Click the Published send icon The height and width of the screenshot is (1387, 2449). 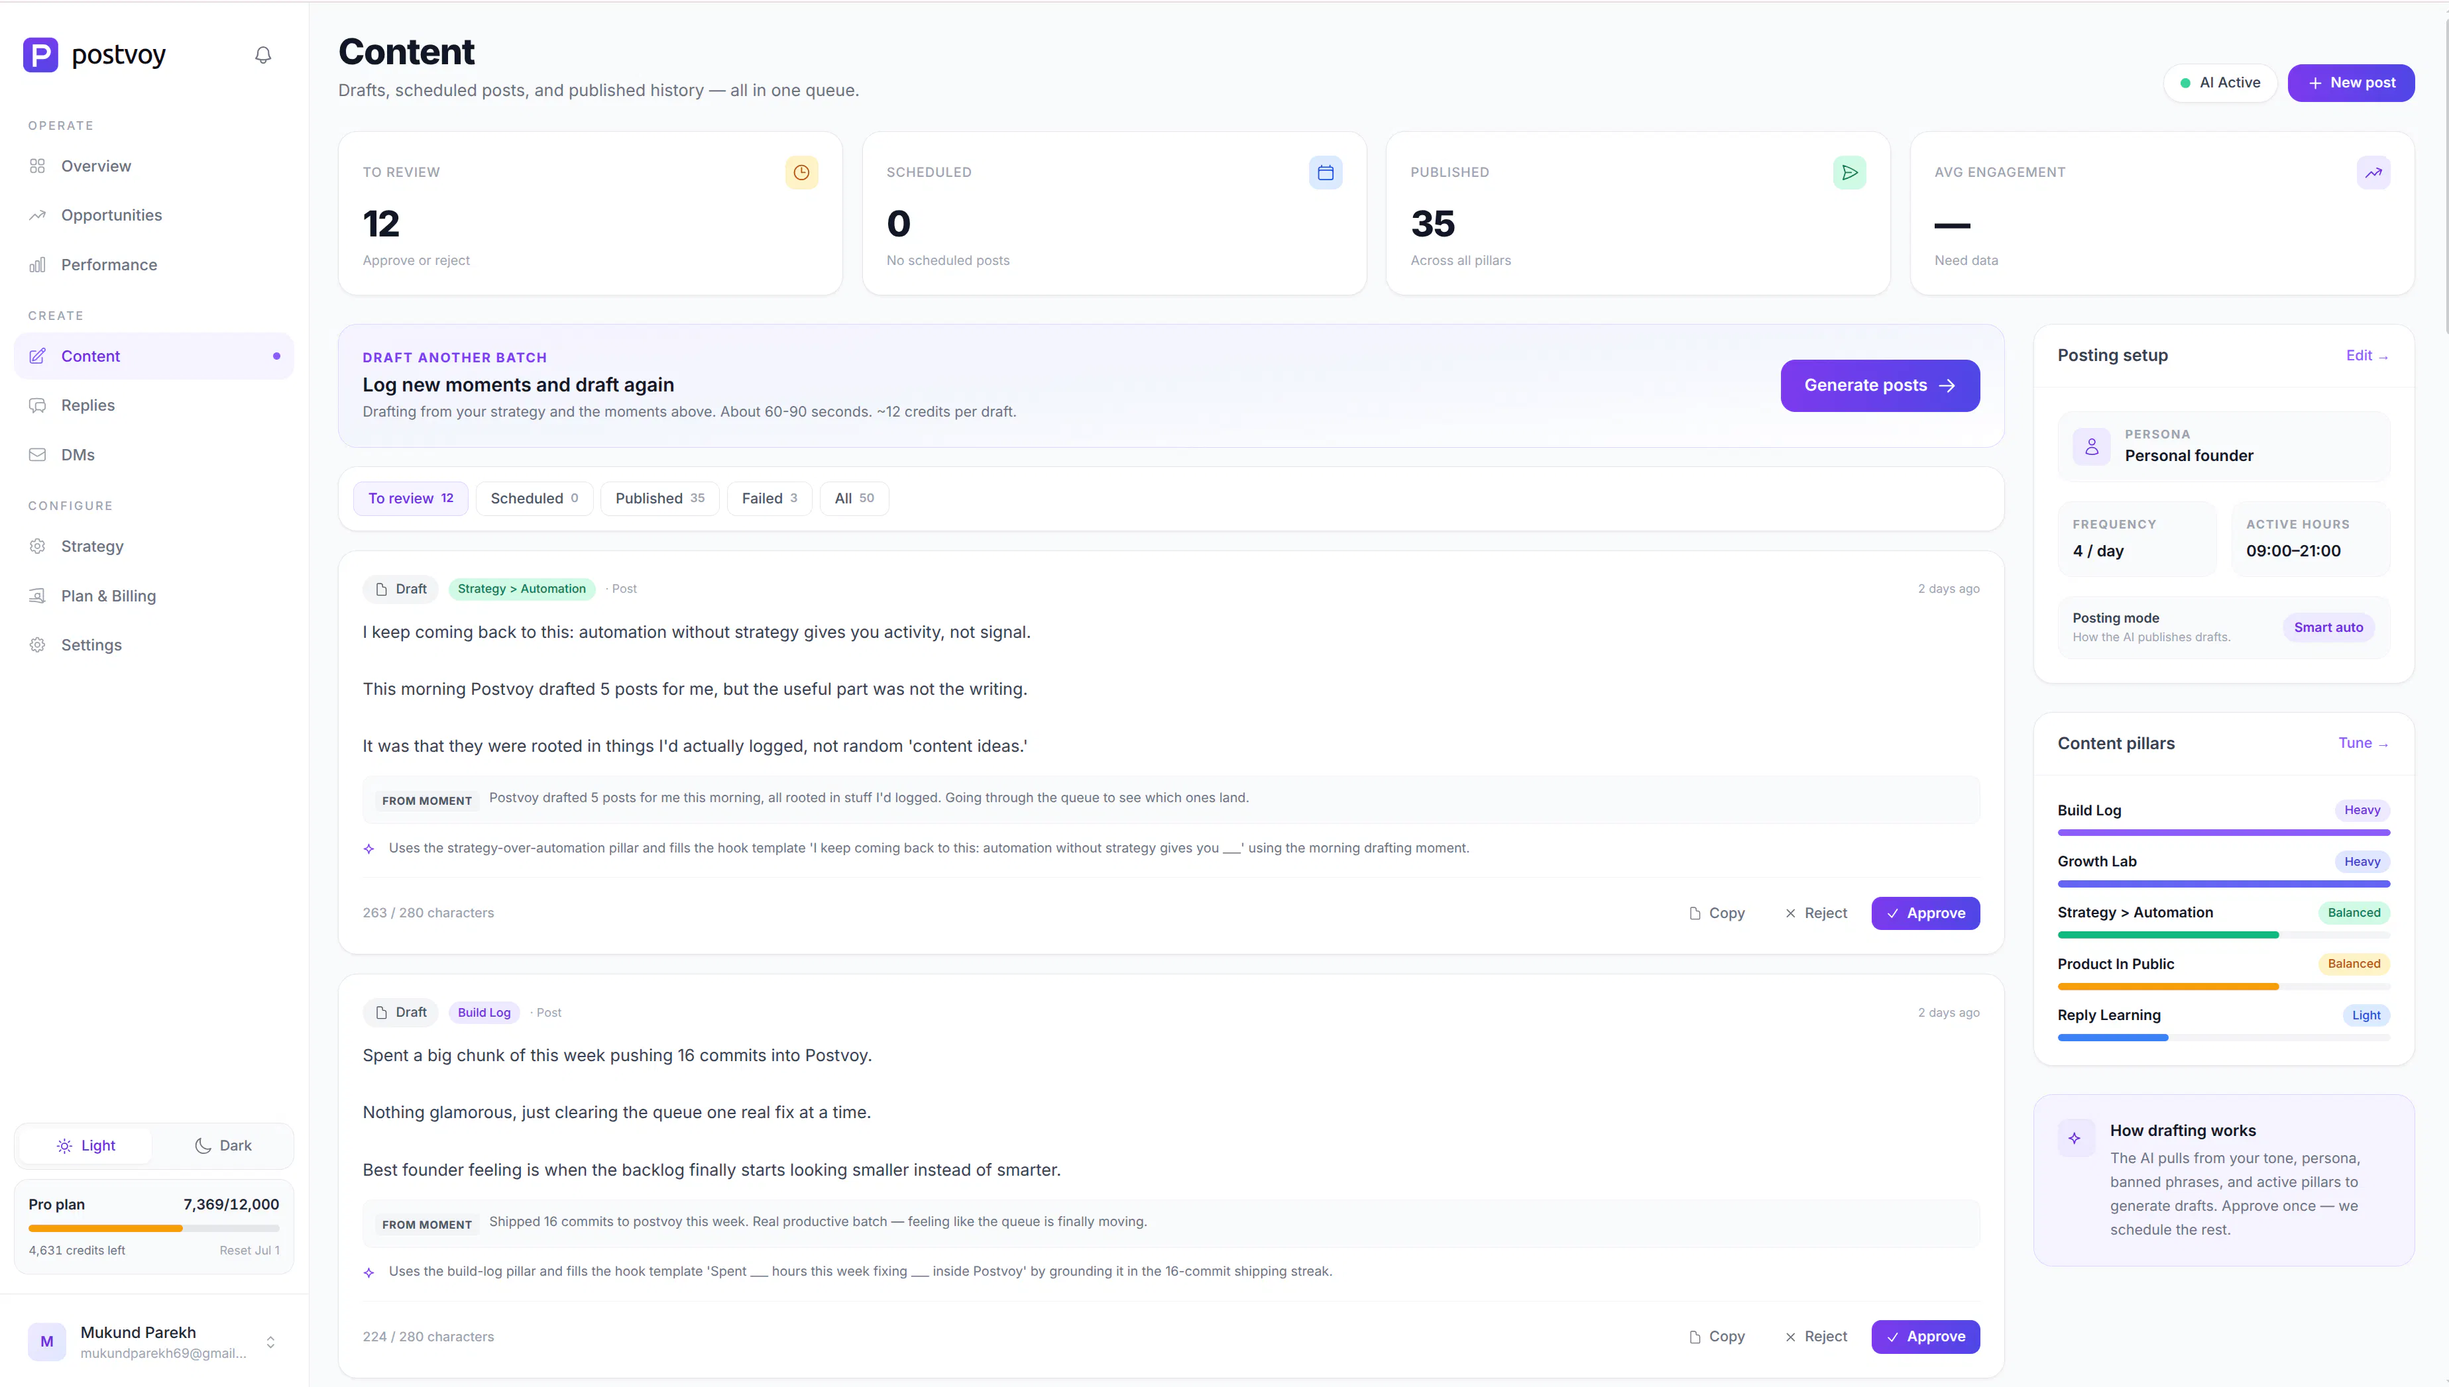pyautogui.click(x=1850, y=172)
